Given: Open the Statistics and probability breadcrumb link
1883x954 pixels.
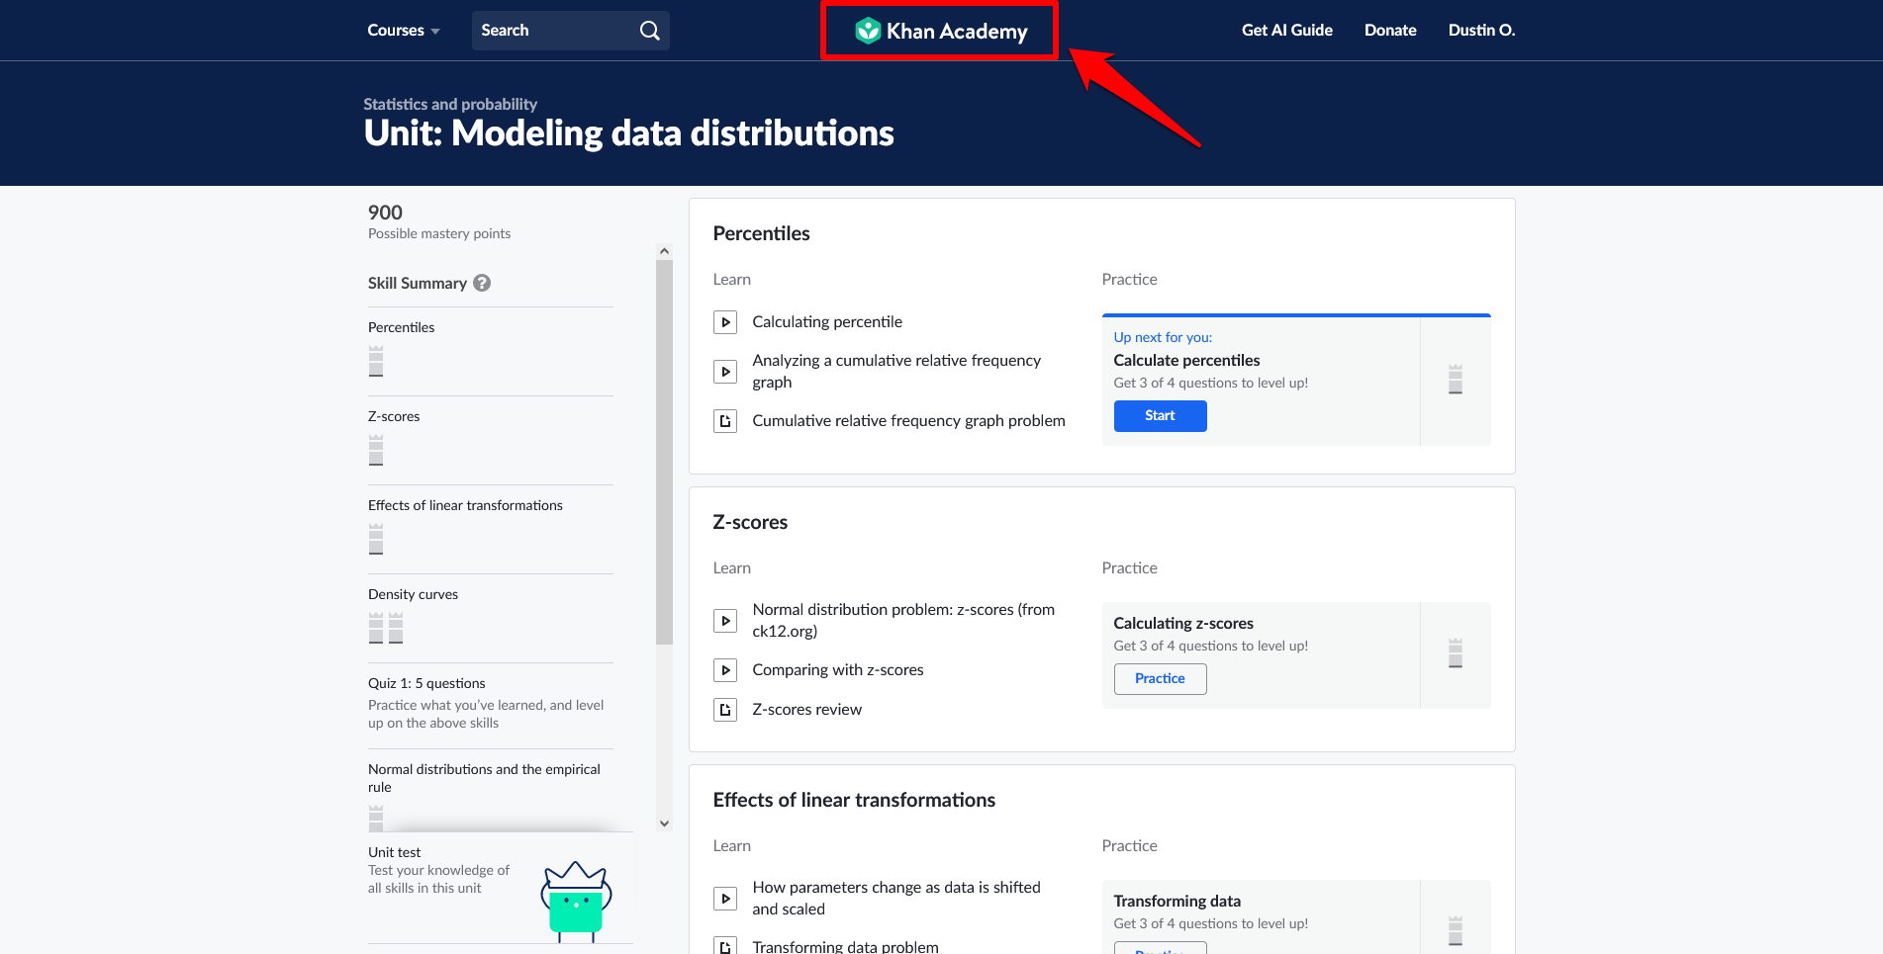Looking at the screenshot, I should (x=450, y=104).
